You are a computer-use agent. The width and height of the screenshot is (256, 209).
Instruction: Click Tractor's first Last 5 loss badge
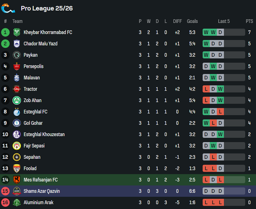coord(206,89)
